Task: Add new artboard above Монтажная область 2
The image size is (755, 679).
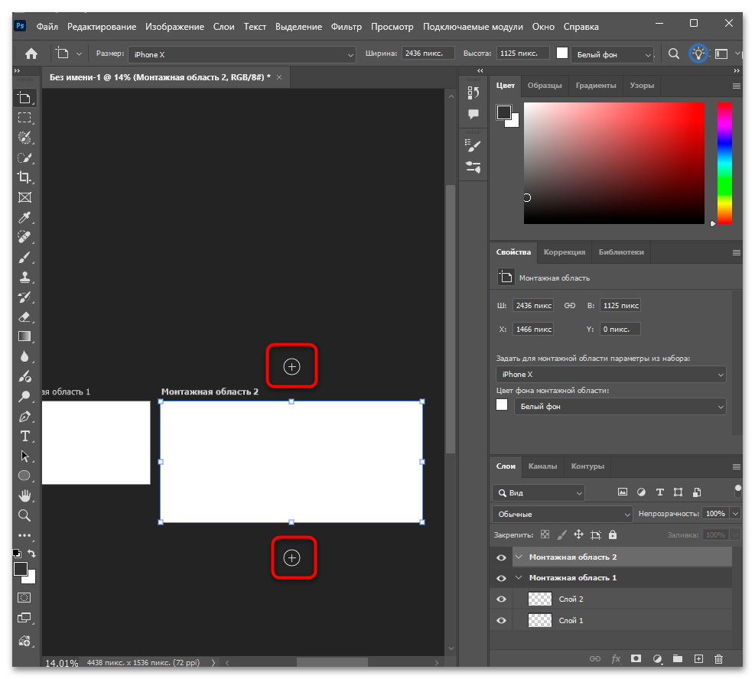Action: pos(291,367)
